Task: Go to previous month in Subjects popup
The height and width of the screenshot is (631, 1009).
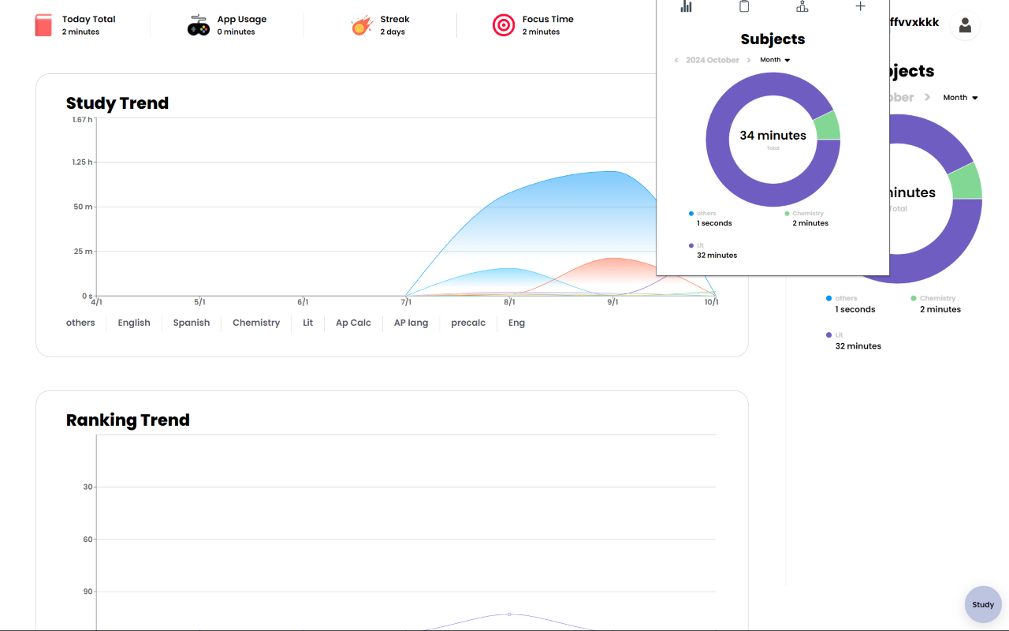Action: (676, 60)
